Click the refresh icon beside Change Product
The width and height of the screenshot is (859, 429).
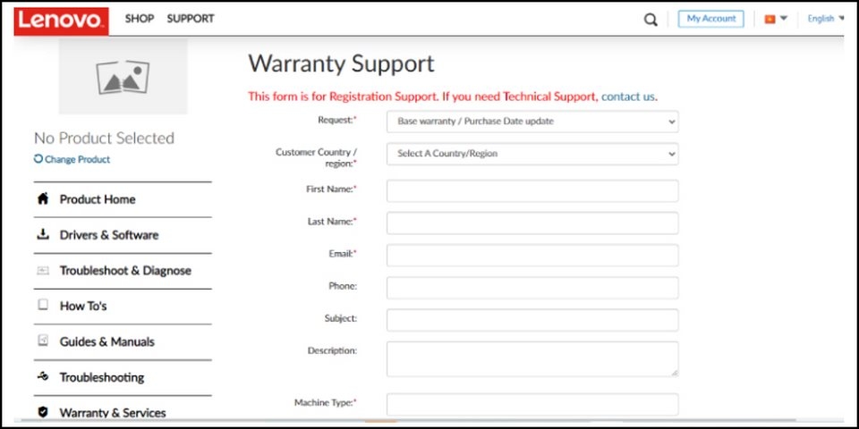click(38, 159)
